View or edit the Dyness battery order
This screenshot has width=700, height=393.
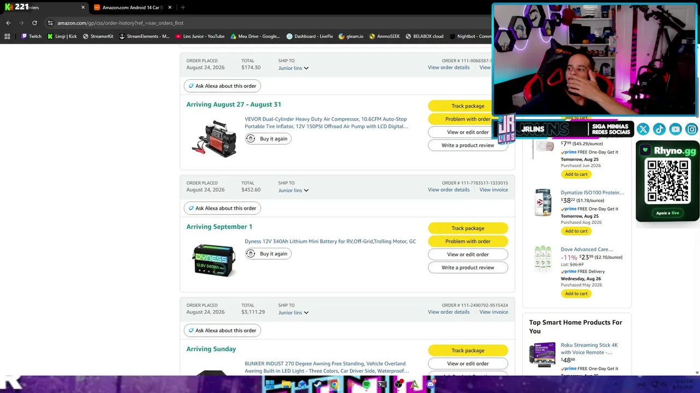pyautogui.click(x=468, y=254)
